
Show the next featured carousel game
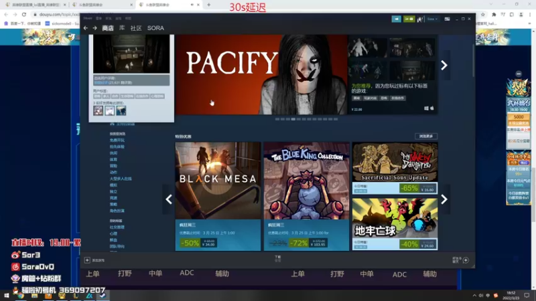pos(444,65)
